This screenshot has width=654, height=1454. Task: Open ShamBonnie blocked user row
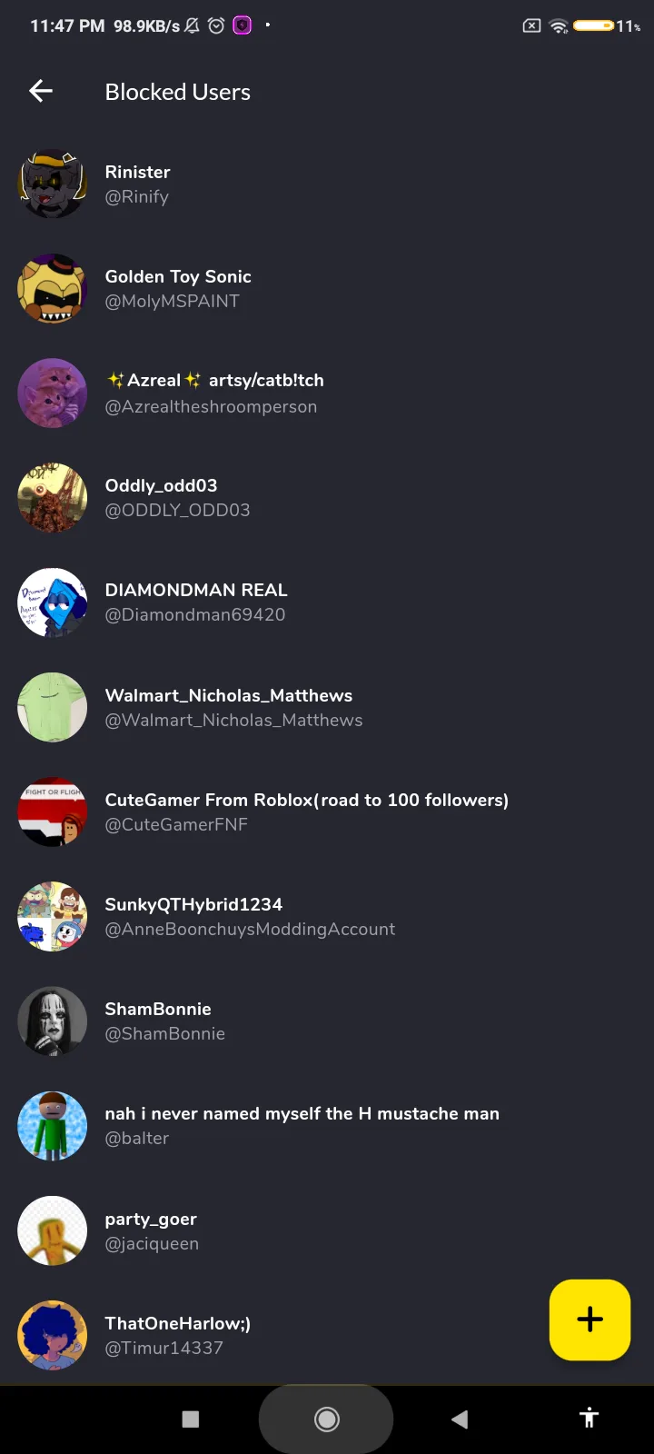[x=327, y=1021]
